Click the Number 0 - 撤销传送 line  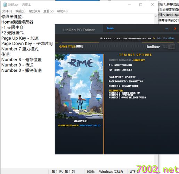(22, 70)
